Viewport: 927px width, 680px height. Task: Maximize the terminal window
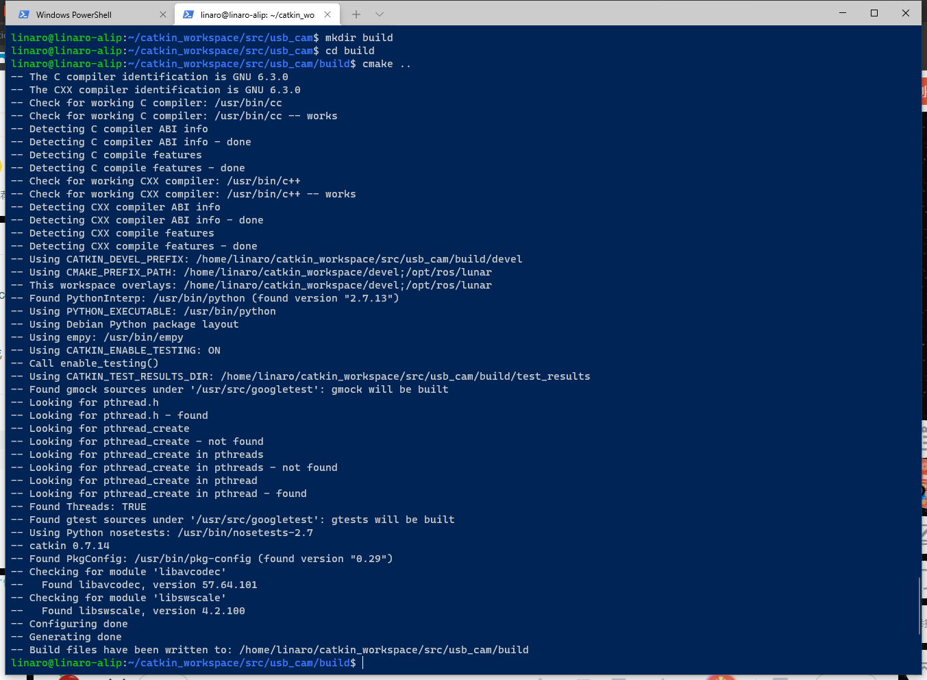point(874,13)
